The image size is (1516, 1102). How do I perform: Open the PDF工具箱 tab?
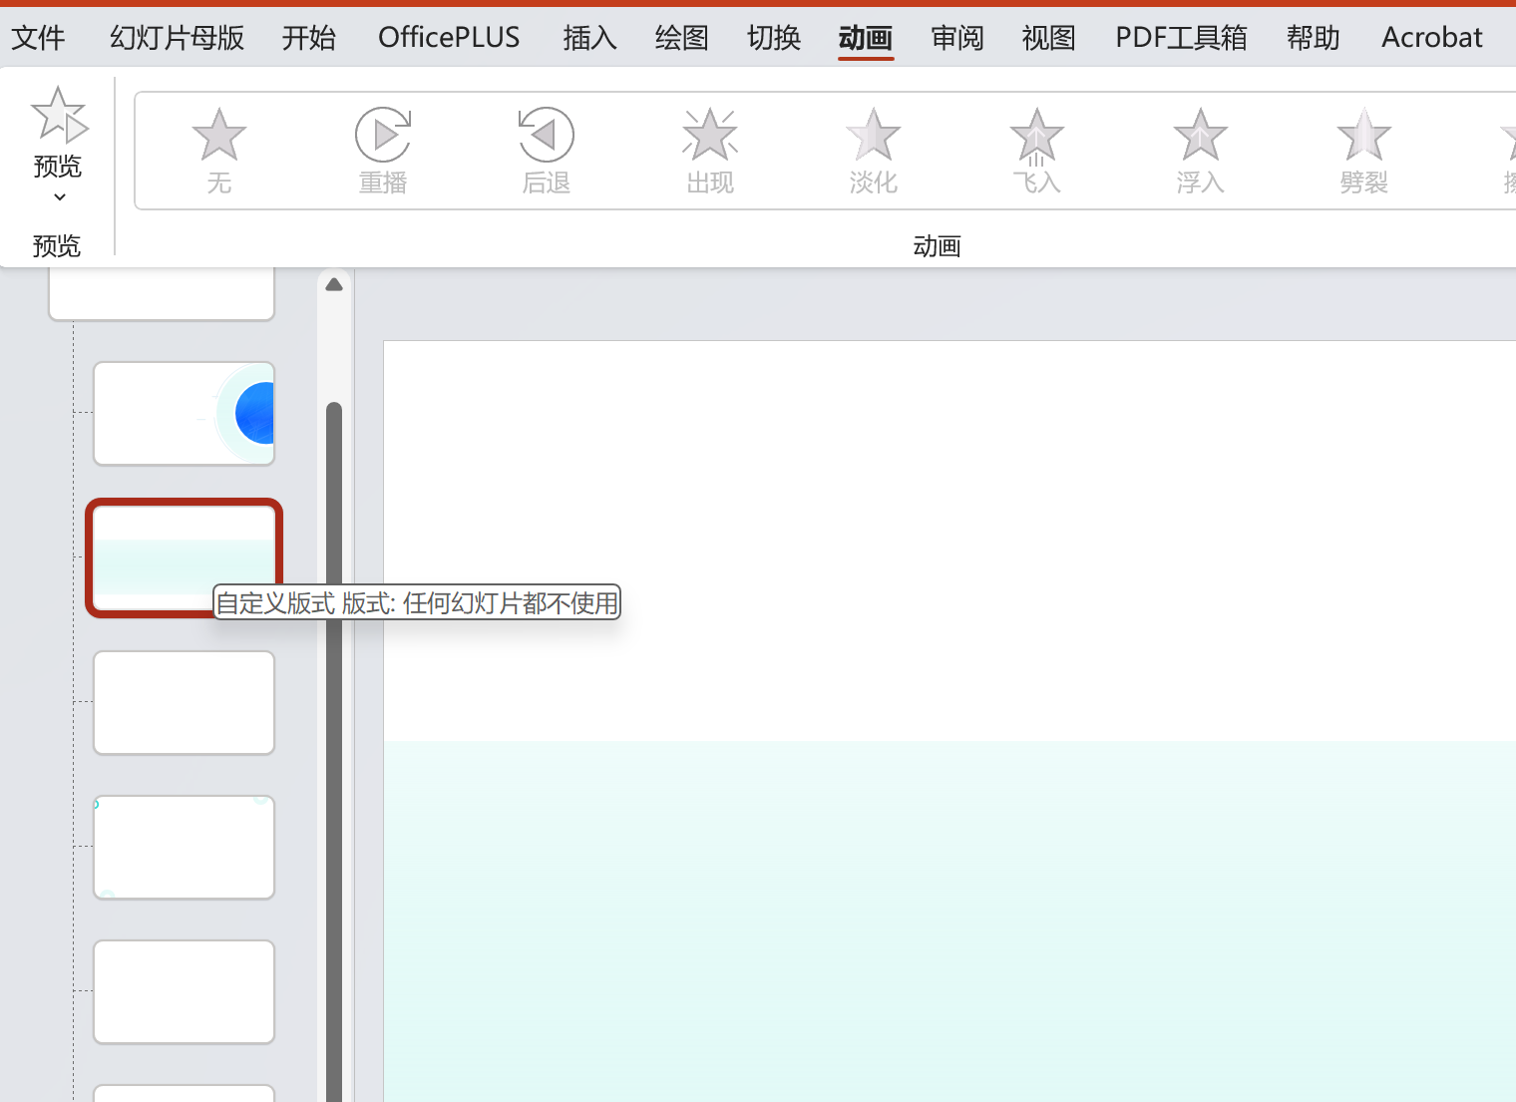pos(1181,38)
